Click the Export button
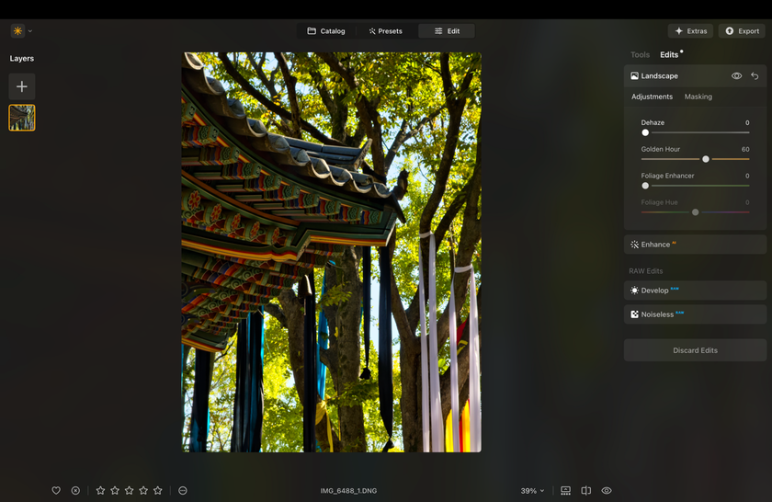This screenshot has height=502, width=772. click(x=742, y=31)
